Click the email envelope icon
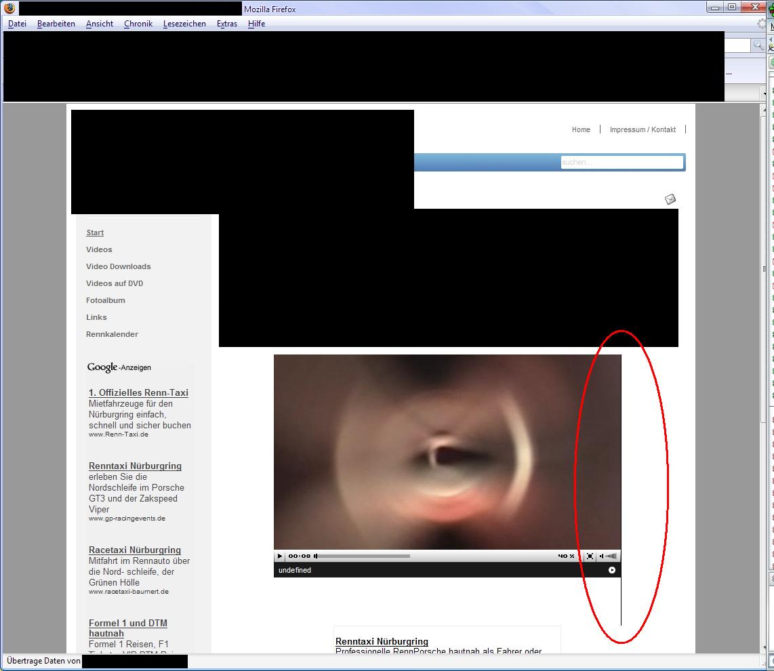774x671 pixels. coord(670,199)
